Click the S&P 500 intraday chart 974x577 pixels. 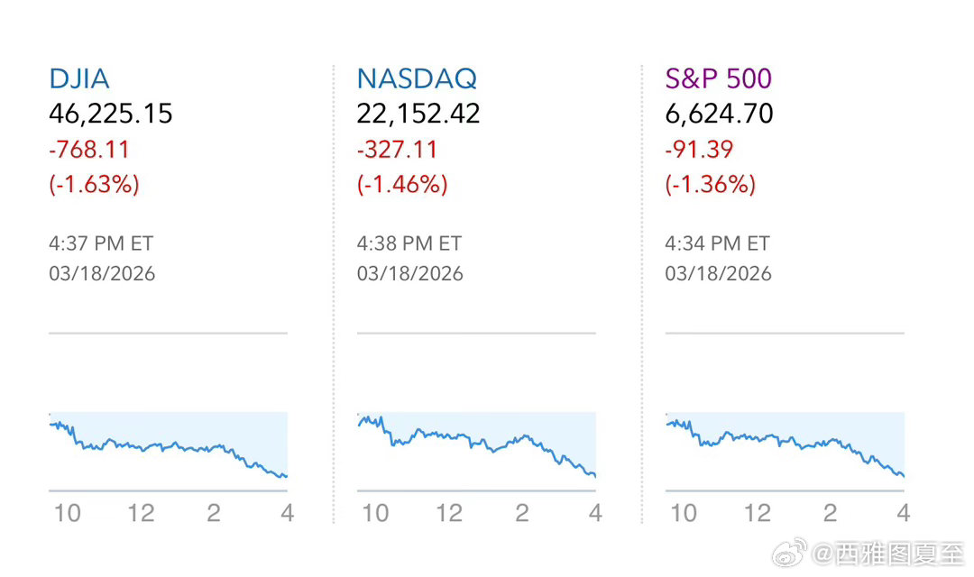785,446
